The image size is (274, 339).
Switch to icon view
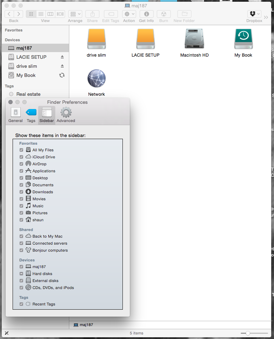pos(31,14)
